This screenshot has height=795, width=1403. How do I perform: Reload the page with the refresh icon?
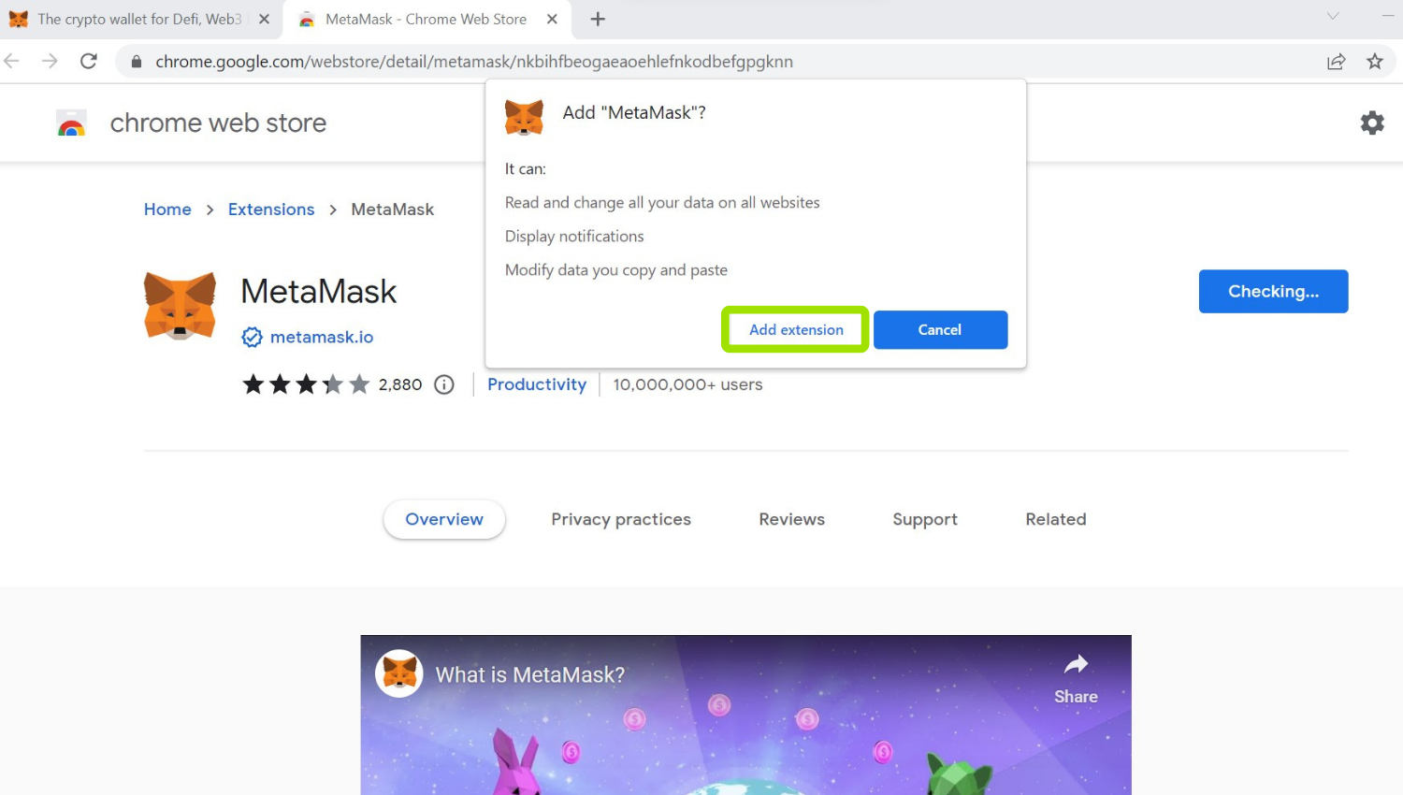pos(89,62)
